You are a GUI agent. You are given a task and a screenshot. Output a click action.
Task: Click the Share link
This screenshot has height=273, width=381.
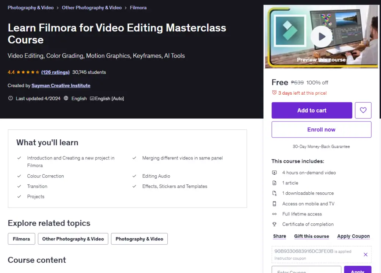tap(280, 236)
